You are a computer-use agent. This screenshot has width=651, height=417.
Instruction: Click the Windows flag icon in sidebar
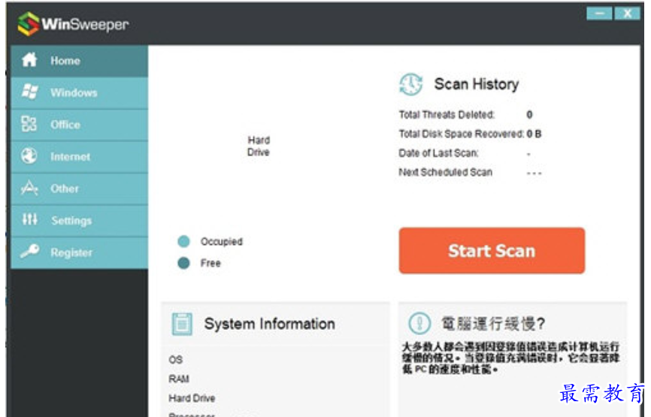(29, 92)
